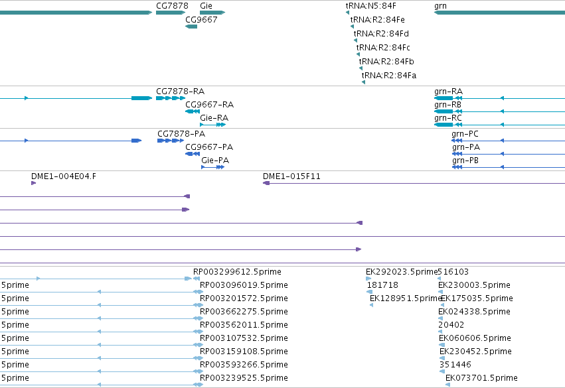The height and width of the screenshot is (388, 565).
Task: Select the EK073701.5prime EST label
Action: (481, 378)
